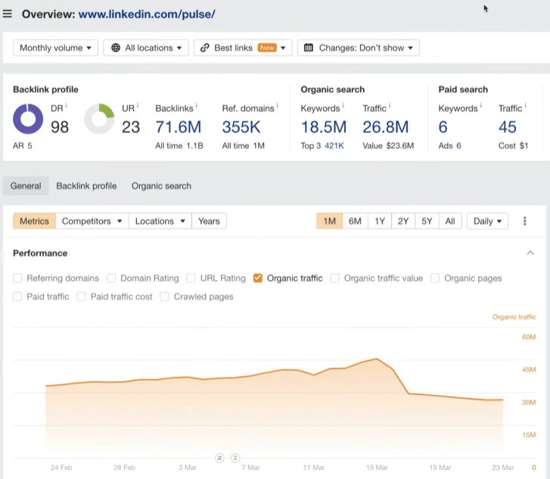The height and width of the screenshot is (479, 550).
Task: Click the globe icon in All locations
Action: coord(116,48)
